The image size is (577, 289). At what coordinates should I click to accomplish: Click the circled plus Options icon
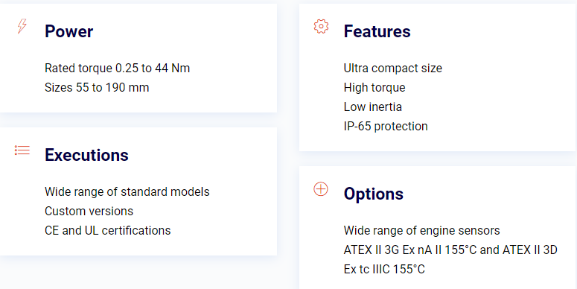coord(321,189)
